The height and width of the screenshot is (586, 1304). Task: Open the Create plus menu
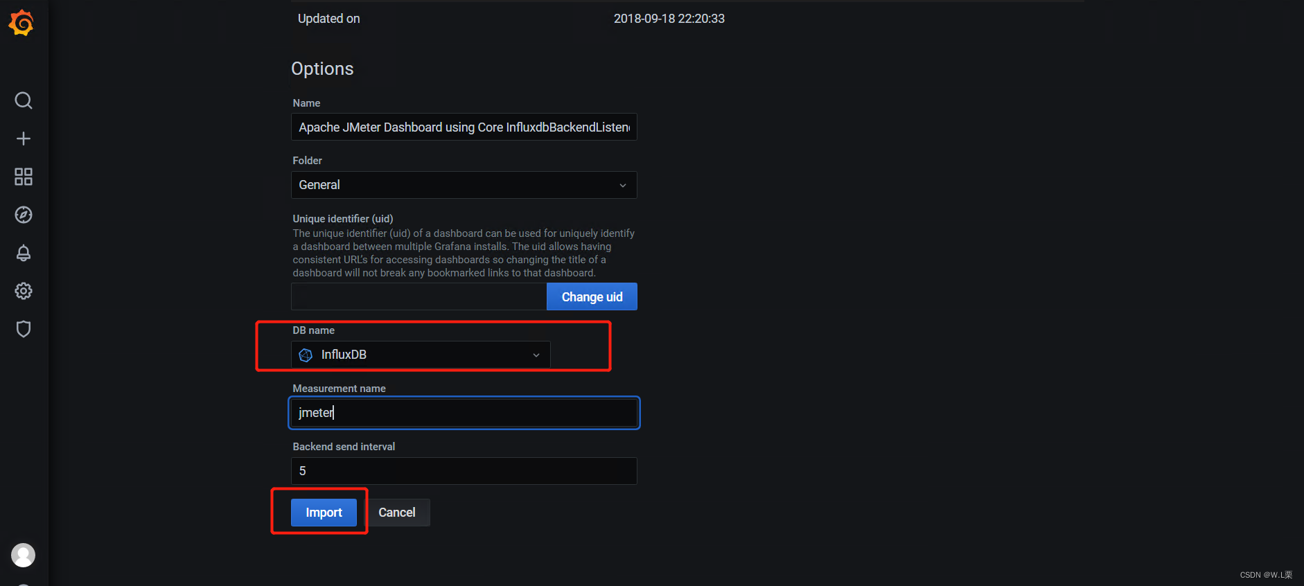(x=24, y=139)
